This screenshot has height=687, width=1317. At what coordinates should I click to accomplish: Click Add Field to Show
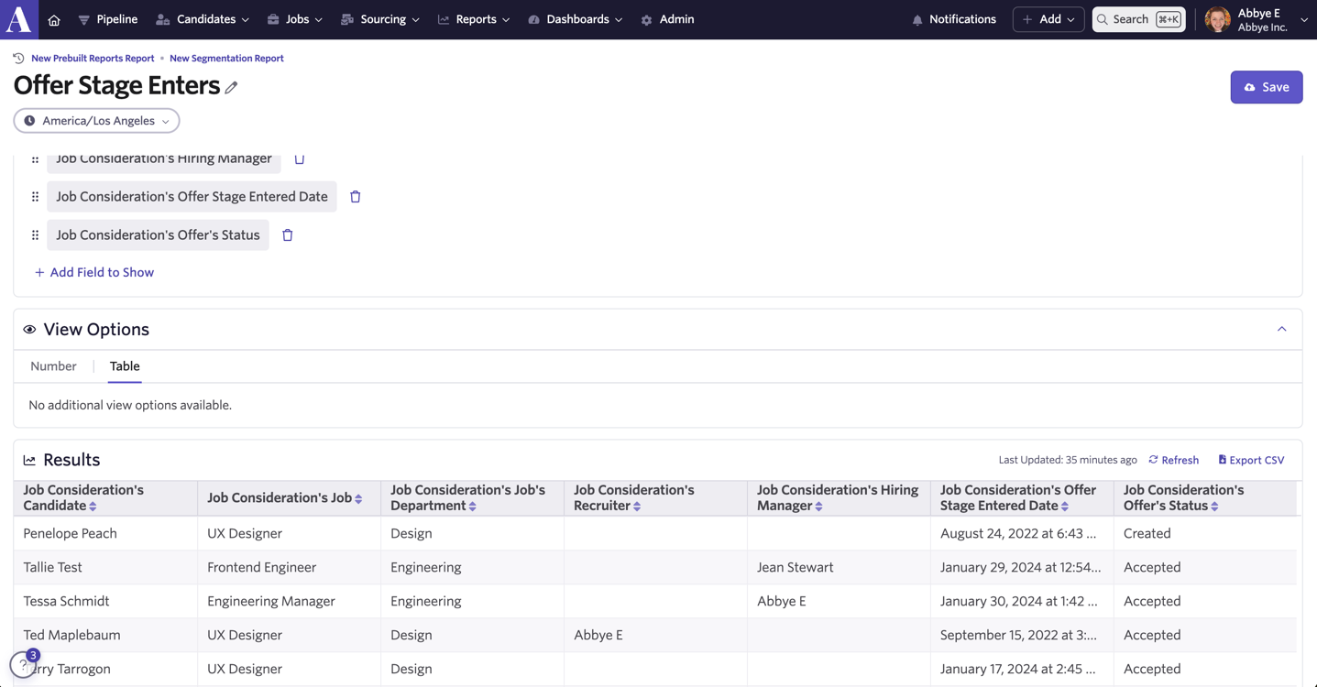94,272
